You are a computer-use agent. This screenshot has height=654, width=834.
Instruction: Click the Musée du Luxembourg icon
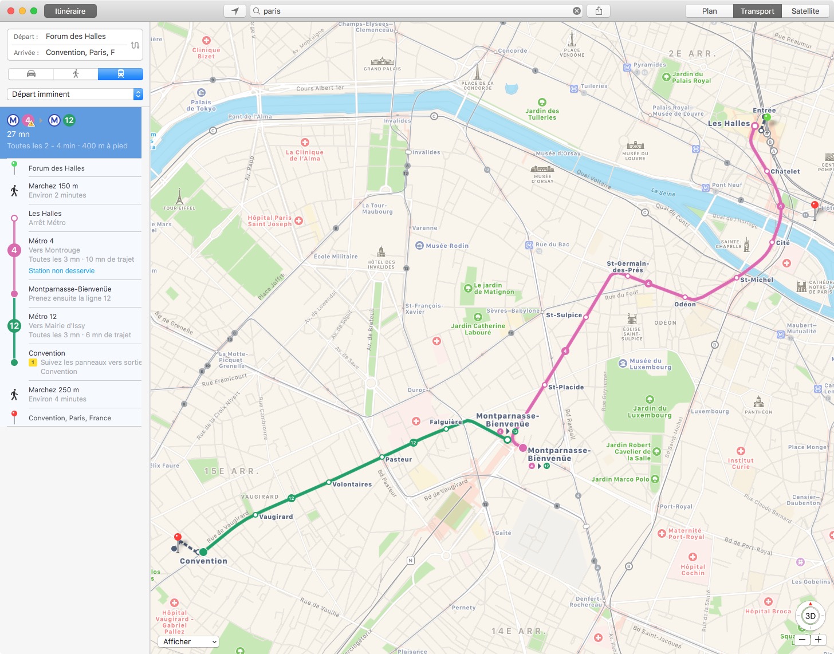(623, 364)
